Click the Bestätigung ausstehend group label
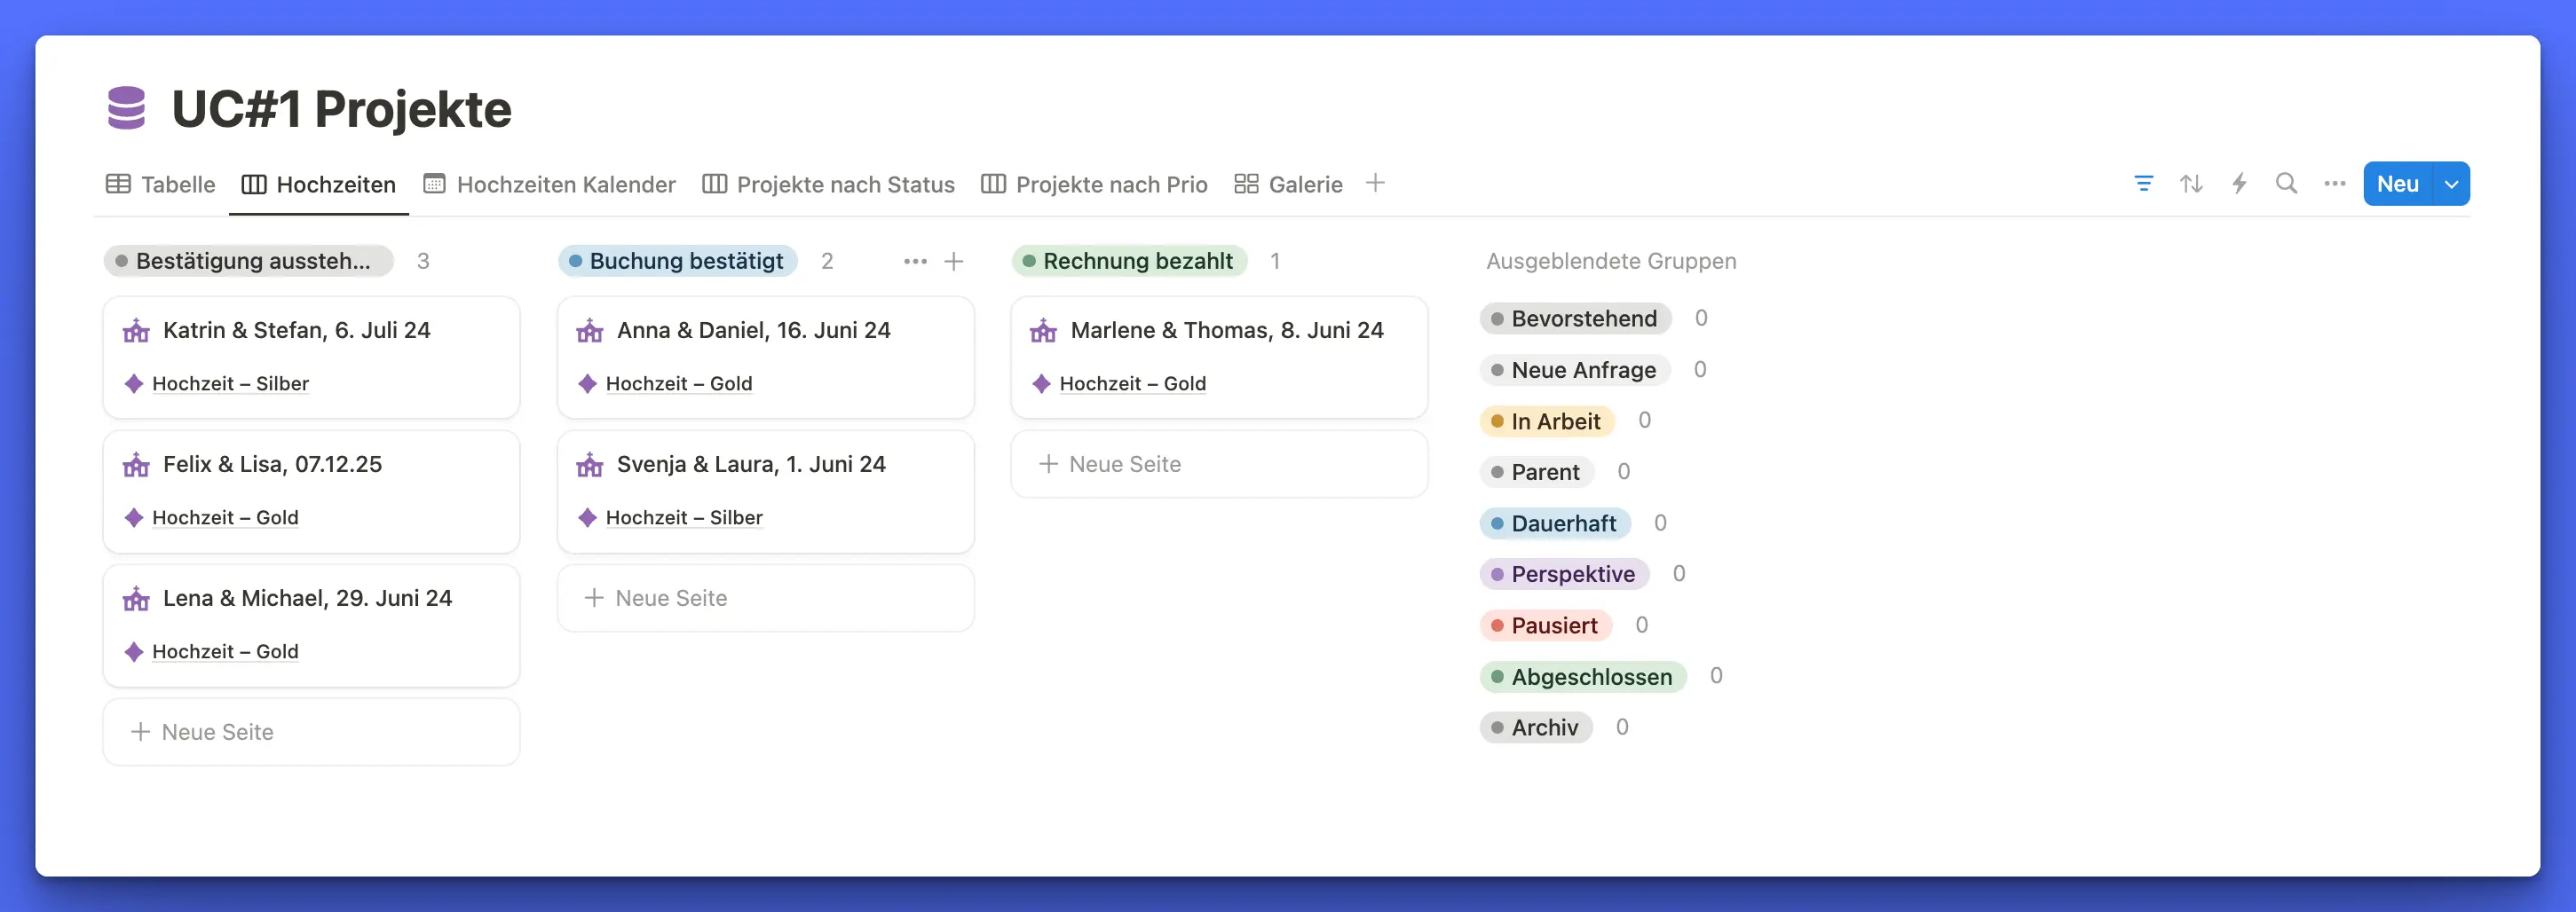This screenshot has height=912, width=2576. pos(248,262)
